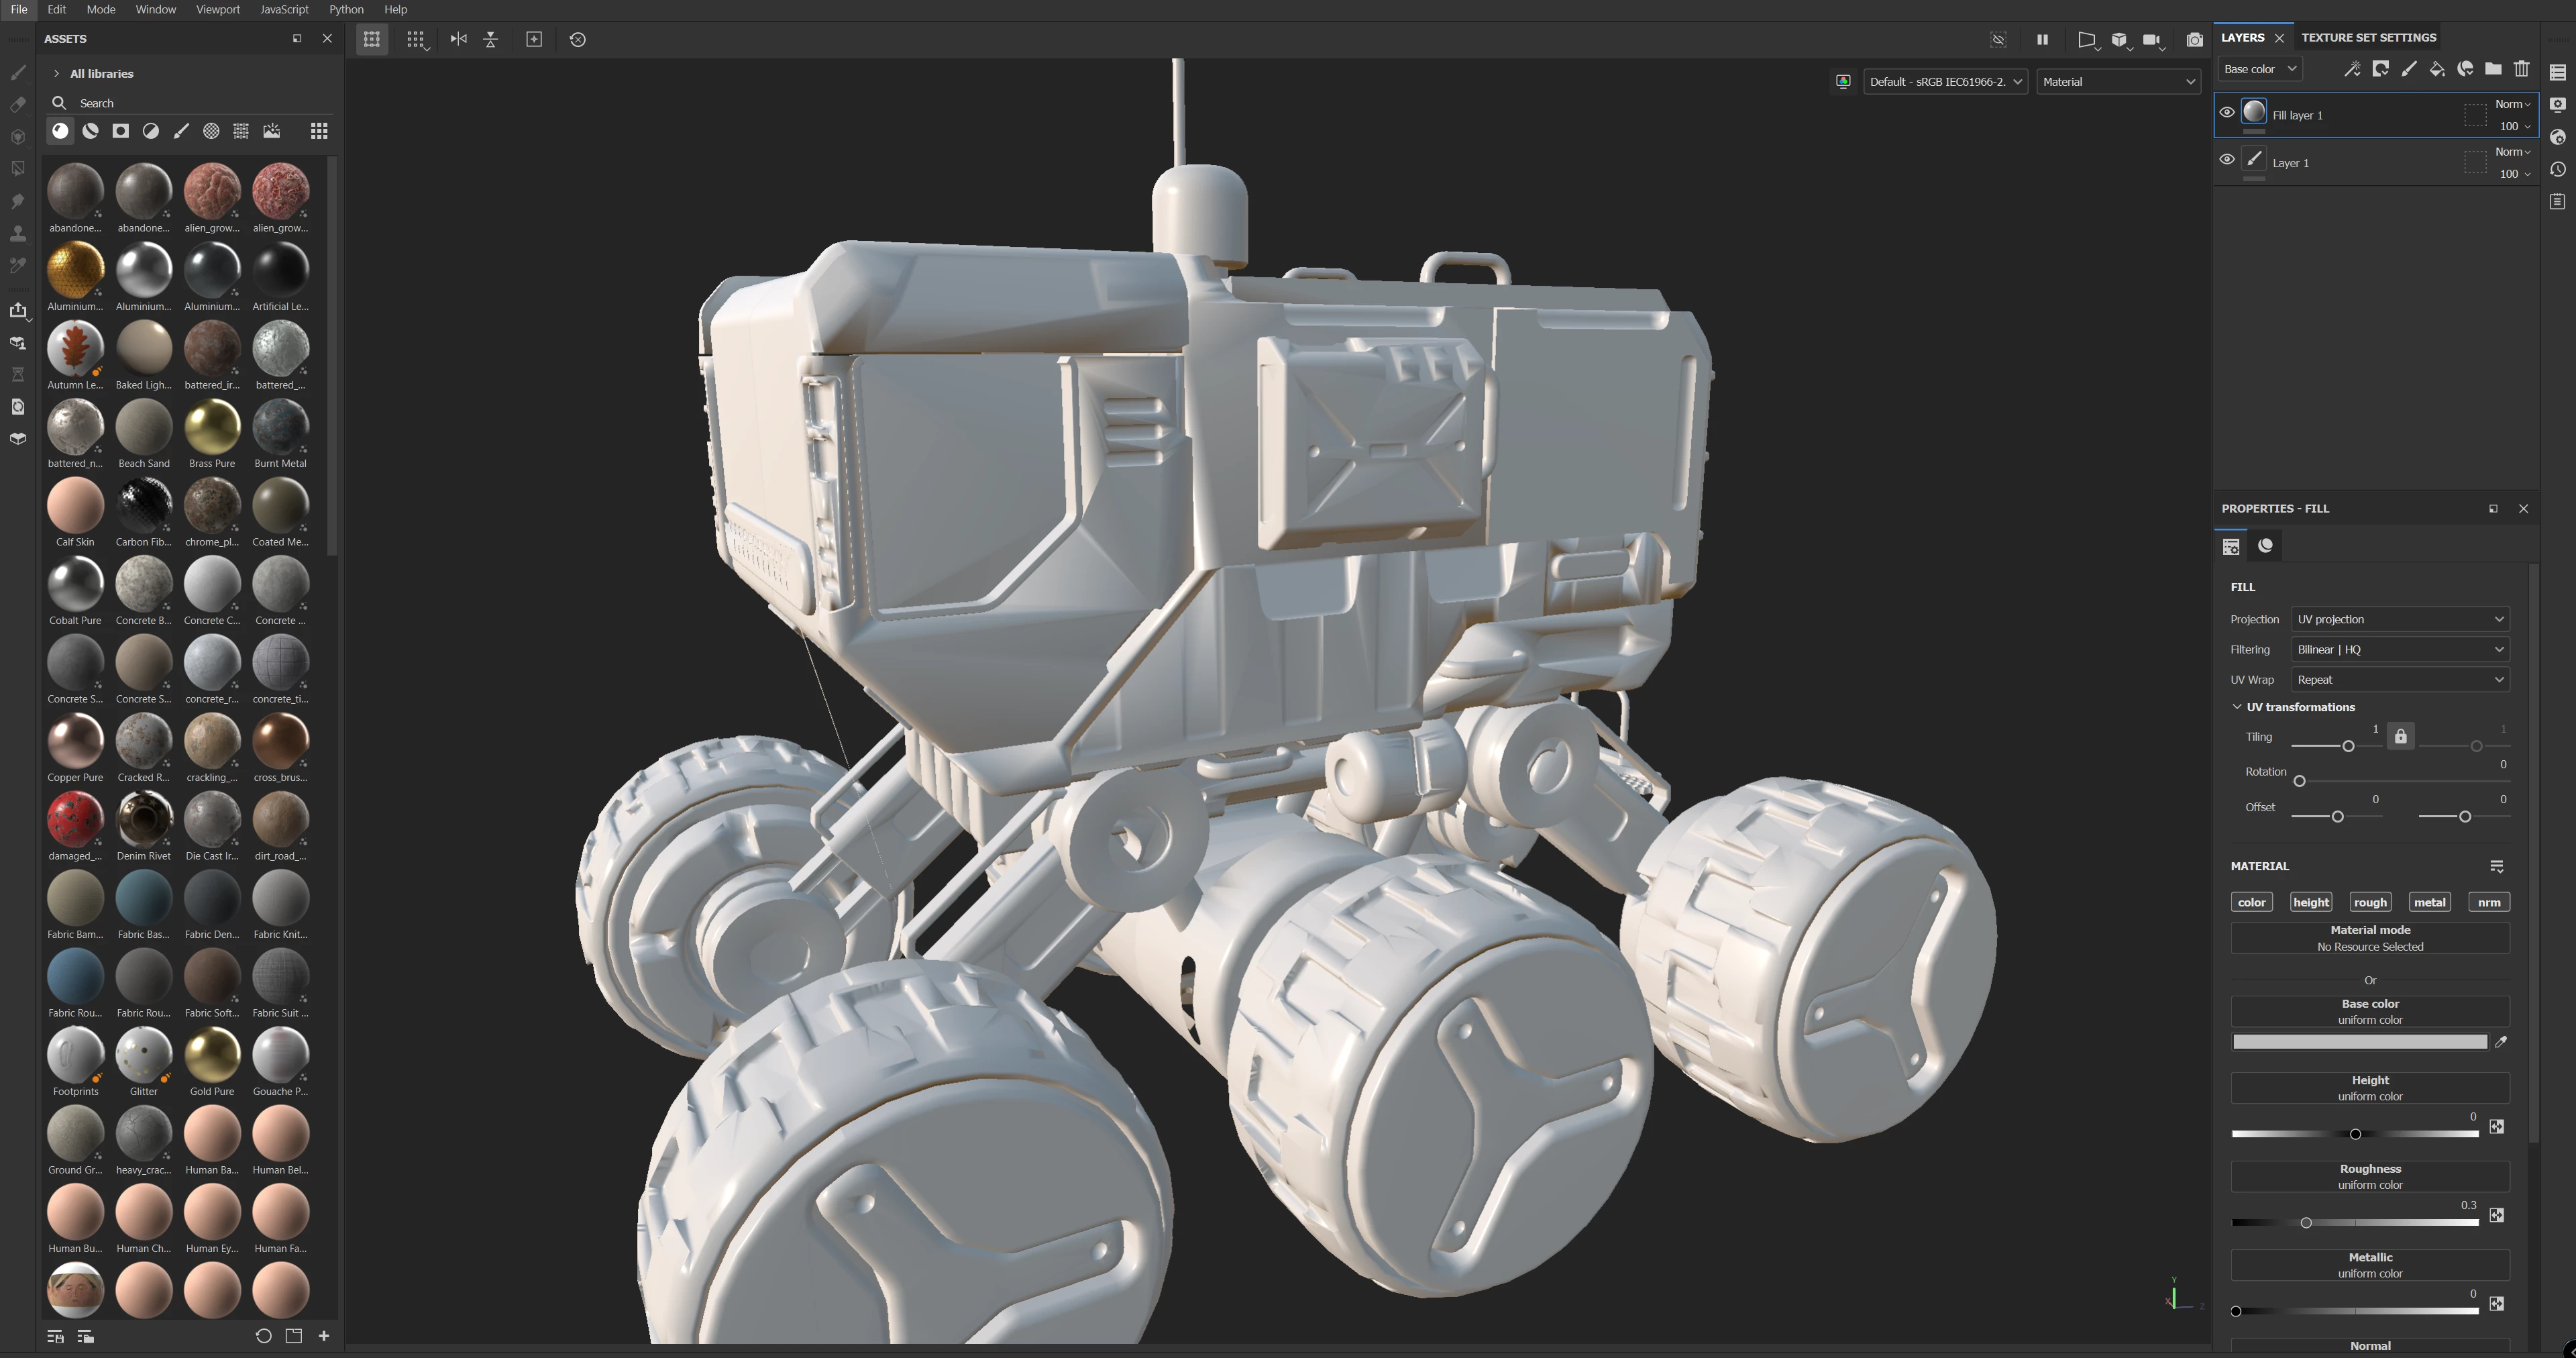
Task: Open the Projection dropdown showing UV projection
Action: tap(2400, 619)
